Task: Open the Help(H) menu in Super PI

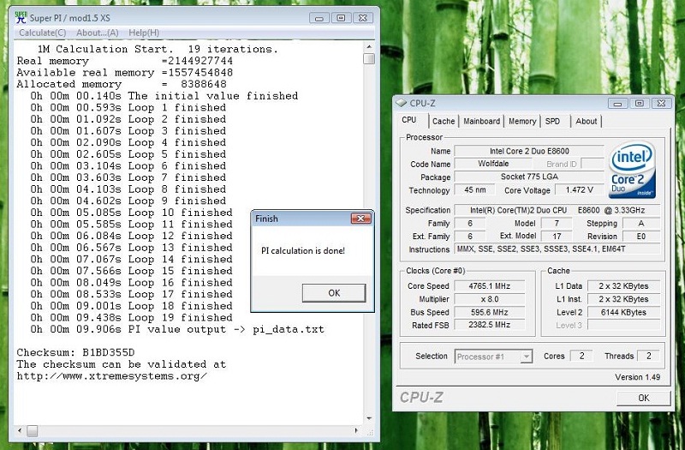Action: [144, 33]
